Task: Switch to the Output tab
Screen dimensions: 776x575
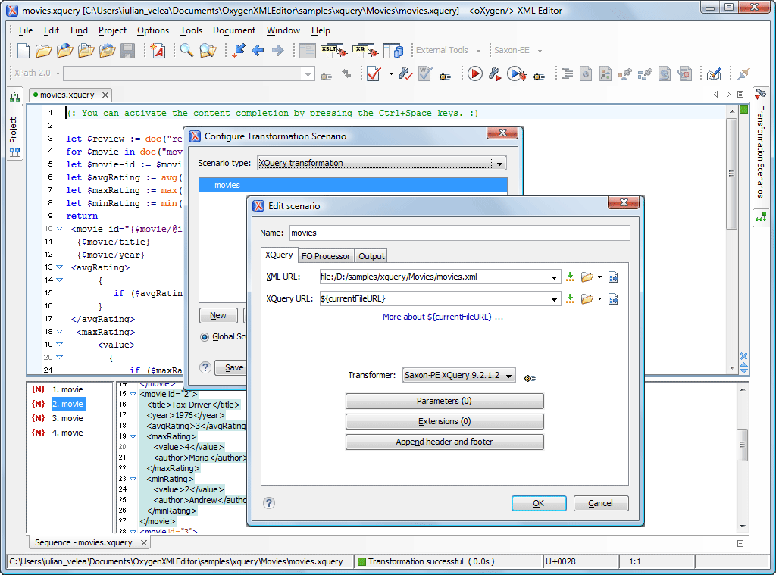Action: [x=371, y=256]
